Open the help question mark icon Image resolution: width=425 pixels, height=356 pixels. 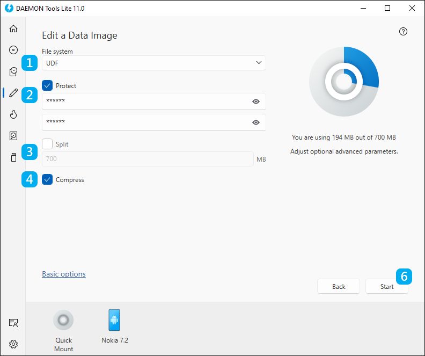(403, 32)
